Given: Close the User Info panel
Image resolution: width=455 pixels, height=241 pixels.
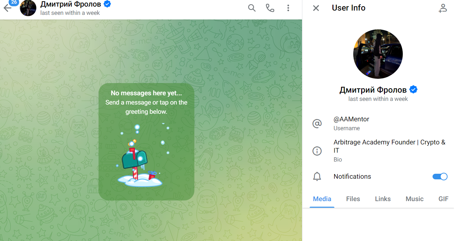Looking at the screenshot, I should click(x=316, y=8).
